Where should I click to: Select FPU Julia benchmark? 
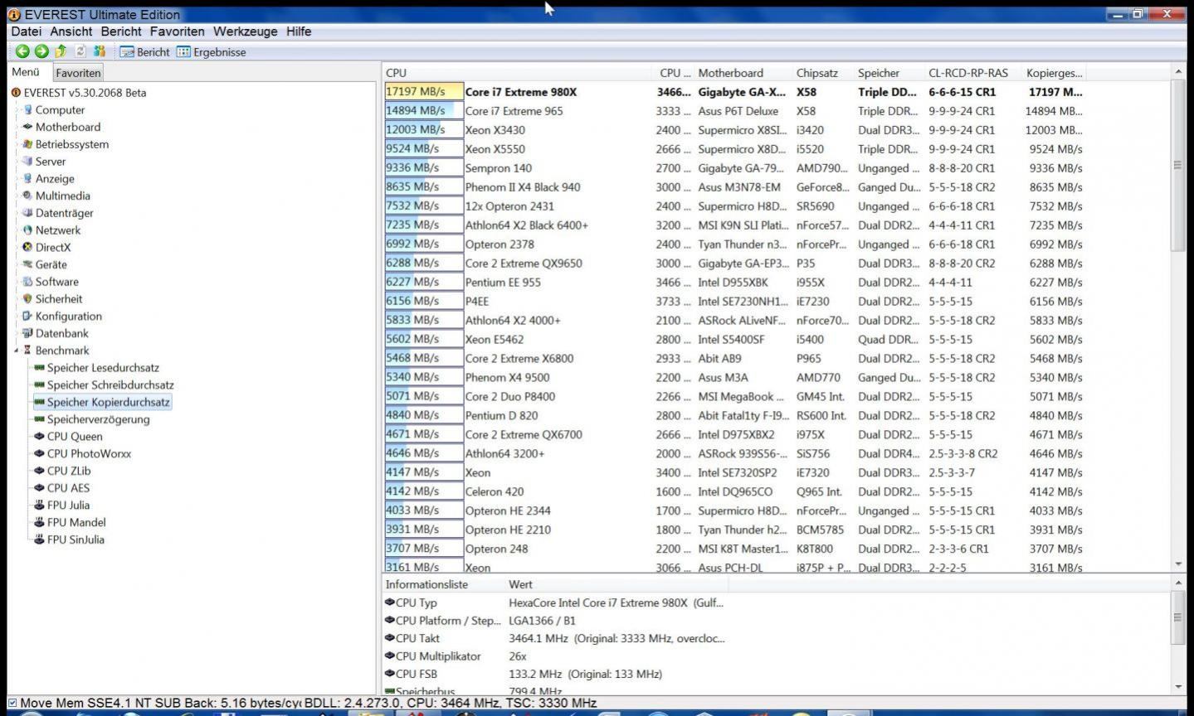point(68,506)
